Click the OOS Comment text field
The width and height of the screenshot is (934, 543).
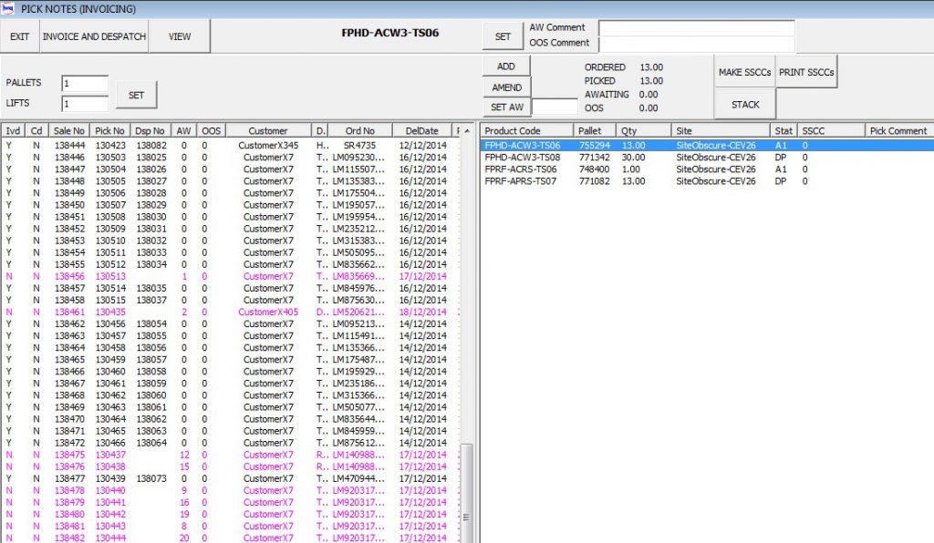coord(696,44)
